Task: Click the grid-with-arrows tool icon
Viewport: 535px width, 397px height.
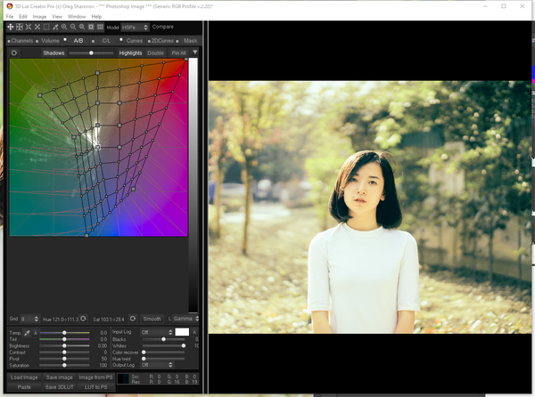Action: (x=20, y=27)
